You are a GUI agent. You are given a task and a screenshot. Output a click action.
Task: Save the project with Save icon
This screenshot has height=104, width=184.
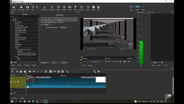[28, 8]
